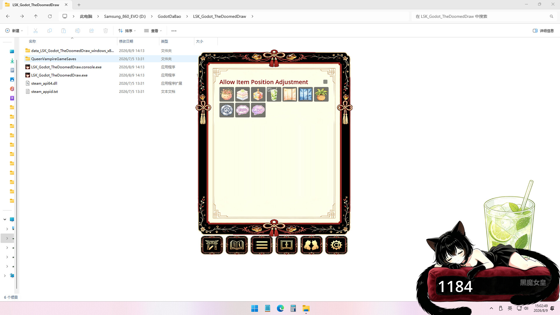Image resolution: width=560 pixels, height=315 pixels.
Task: Click the GodotDaBao breadcrumb
Action: click(x=169, y=16)
